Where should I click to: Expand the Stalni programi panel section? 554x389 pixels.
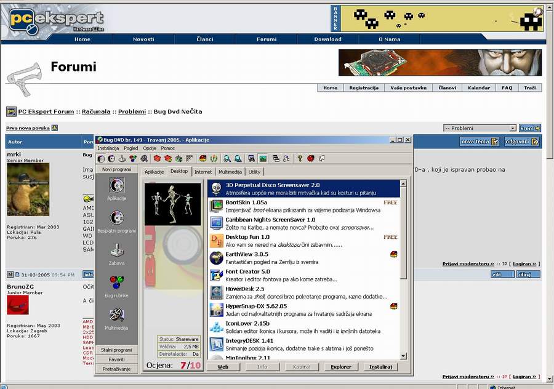click(x=116, y=350)
